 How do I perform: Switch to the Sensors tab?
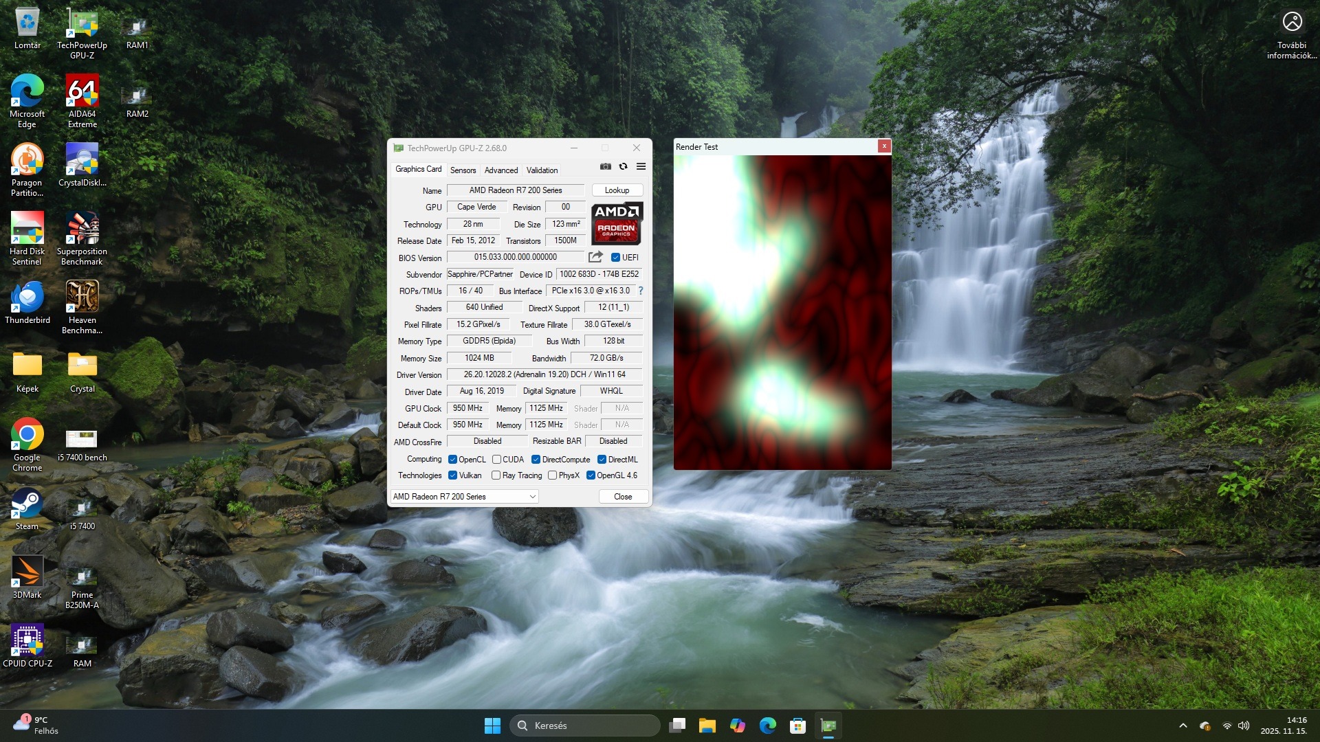tap(463, 170)
